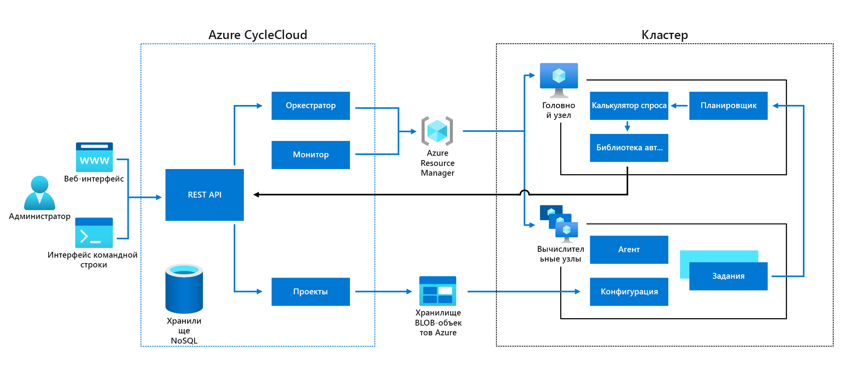The height and width of the screenshot is (374, 863).
Task: Select the NoSQL storage cylinder icon
Action: [184, 289]
